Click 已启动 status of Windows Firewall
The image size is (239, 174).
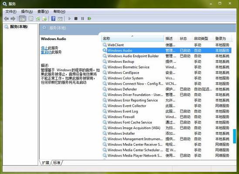185,117
